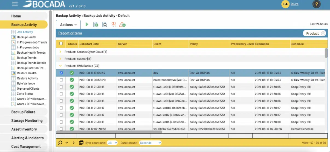Check the tl-aws-ws02 row checkbox
This screenshot has width=330, height=152.
61,115
